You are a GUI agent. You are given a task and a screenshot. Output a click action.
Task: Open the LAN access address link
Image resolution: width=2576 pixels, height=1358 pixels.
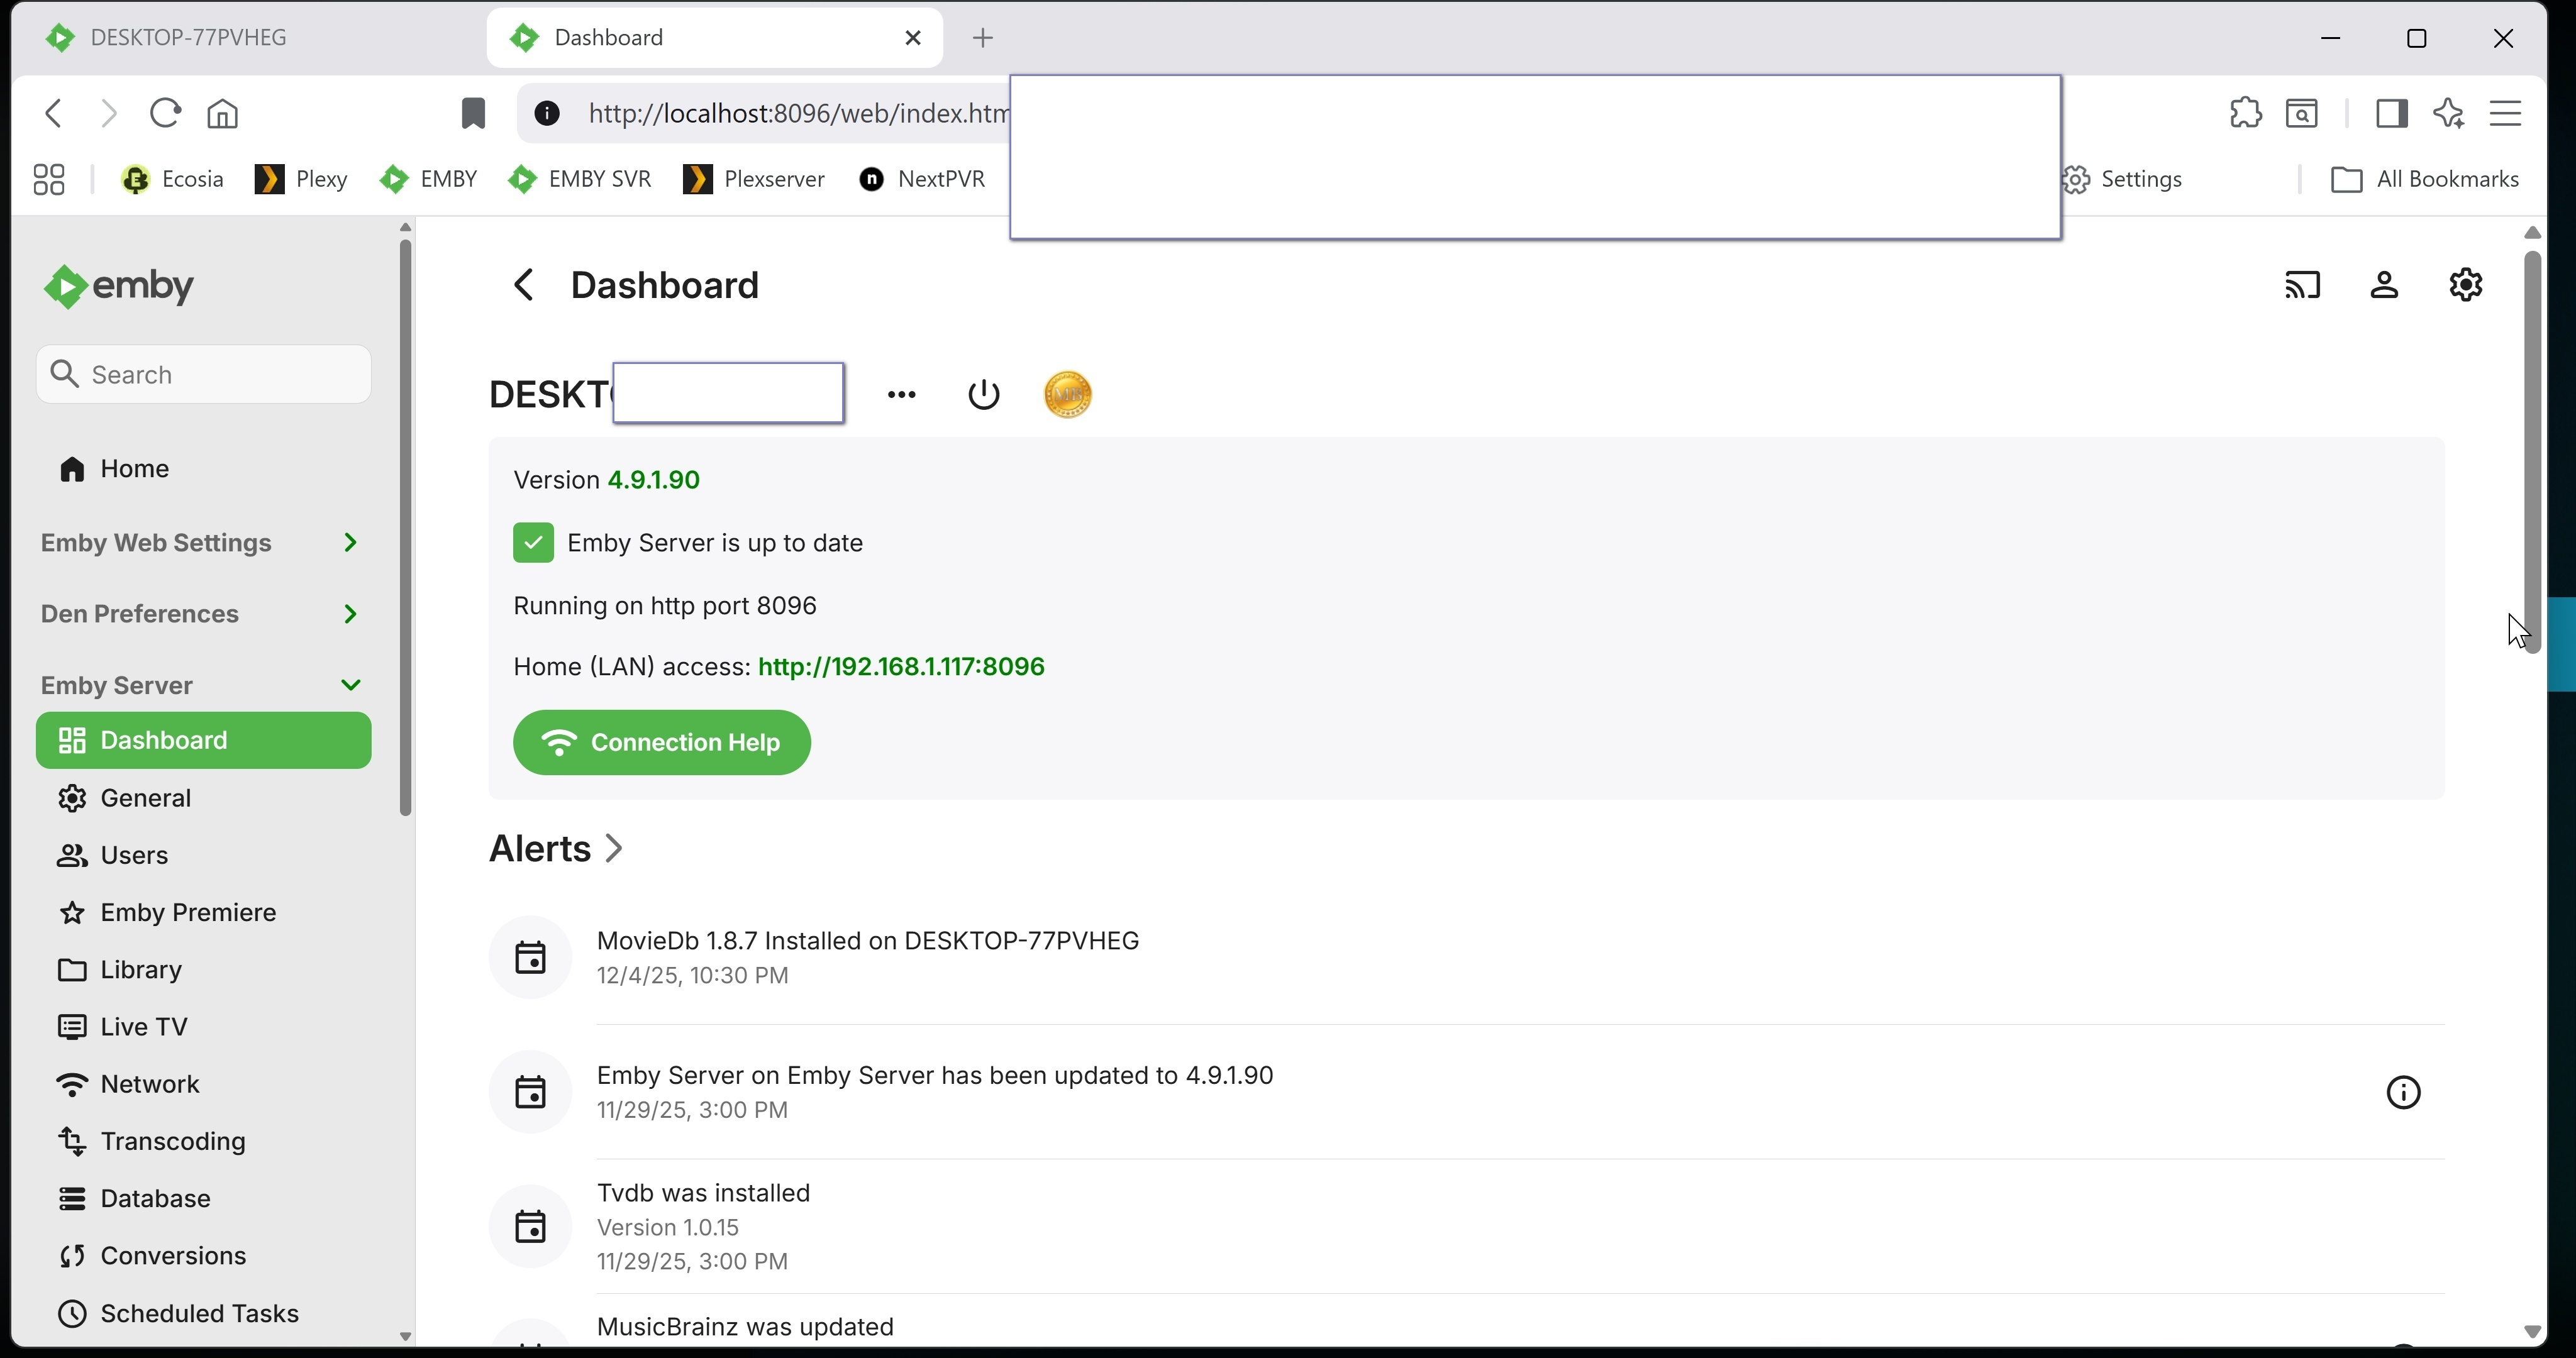900,667
